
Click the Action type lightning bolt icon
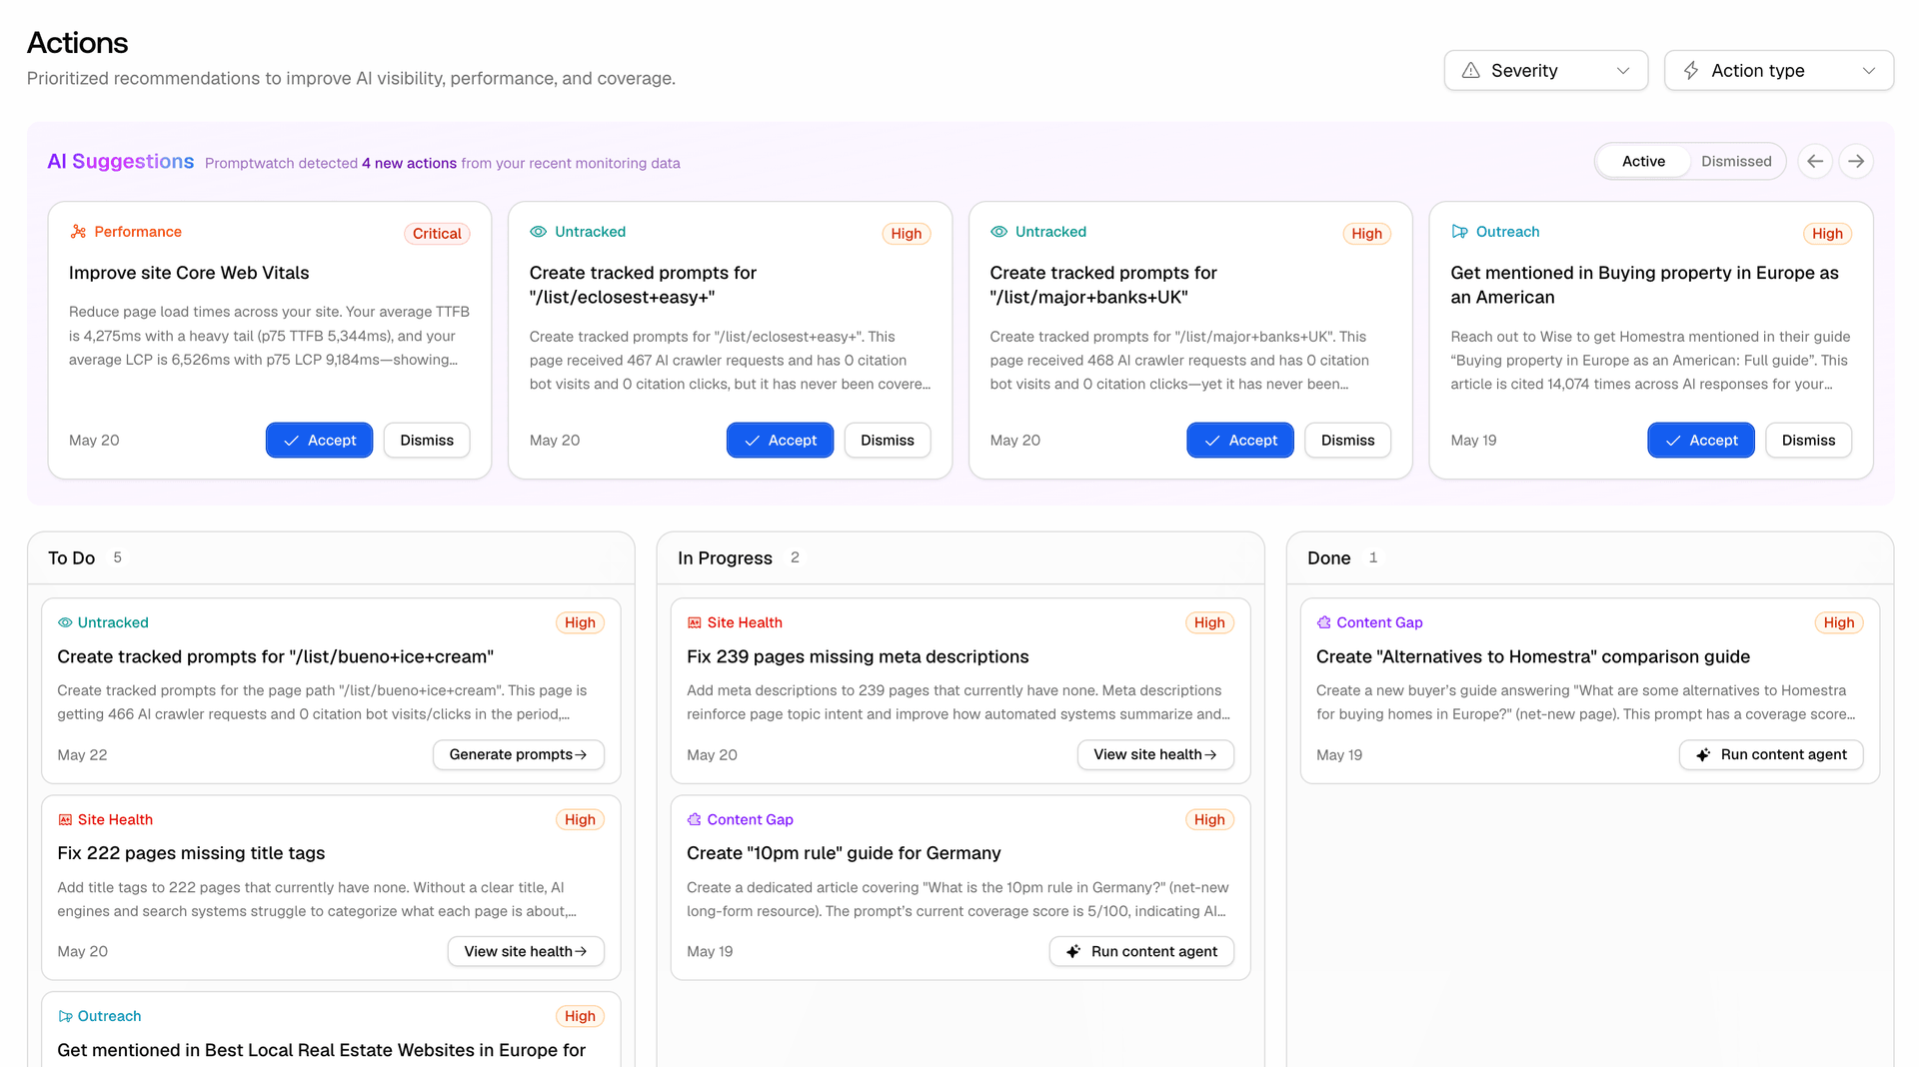(1691, 71)
